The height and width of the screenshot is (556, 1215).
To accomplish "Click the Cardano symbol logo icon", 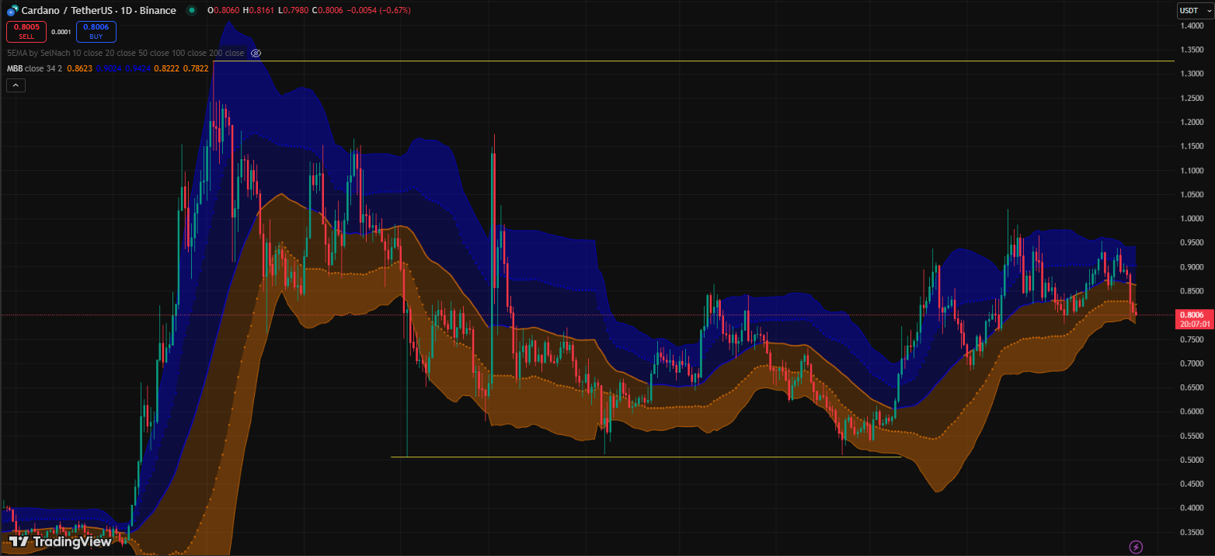I will pyautogui.click(x=12, y=10).
